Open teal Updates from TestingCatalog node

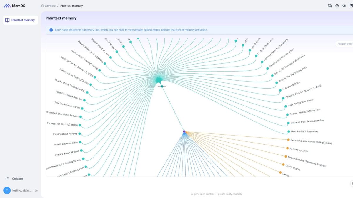coord(288,123)
